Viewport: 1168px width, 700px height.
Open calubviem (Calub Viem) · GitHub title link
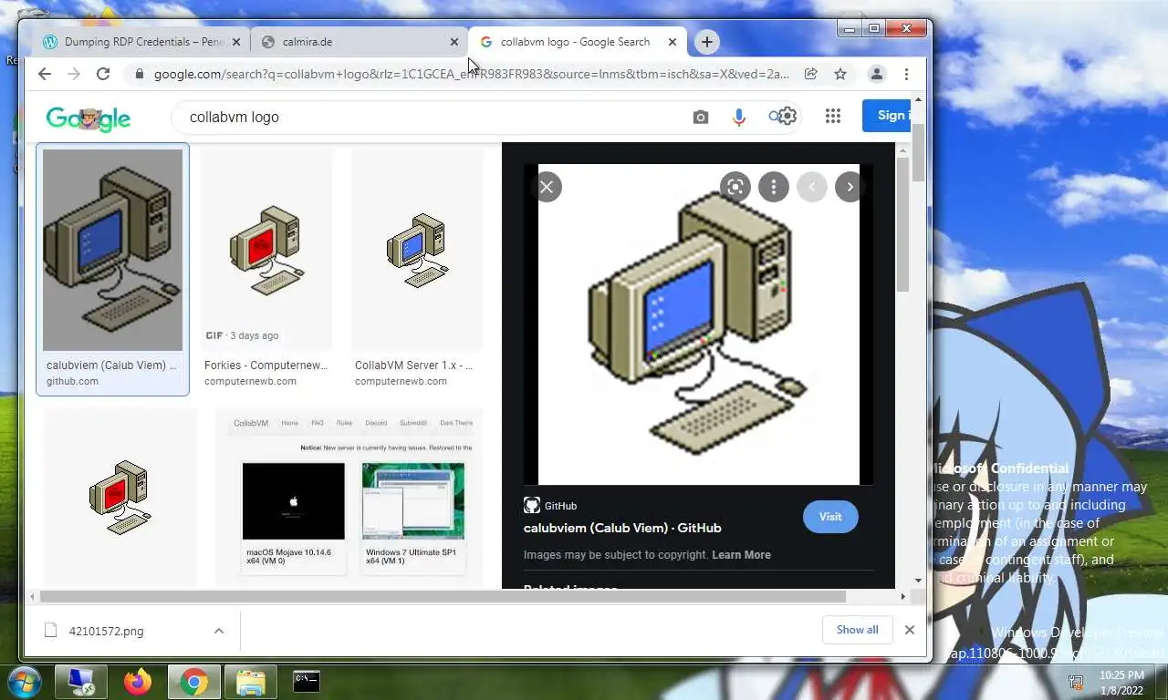[x=622, y=528]
